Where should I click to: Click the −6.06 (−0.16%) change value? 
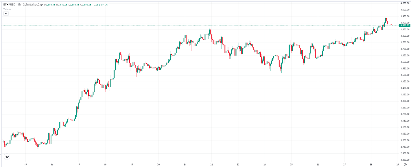click(100, 5)
